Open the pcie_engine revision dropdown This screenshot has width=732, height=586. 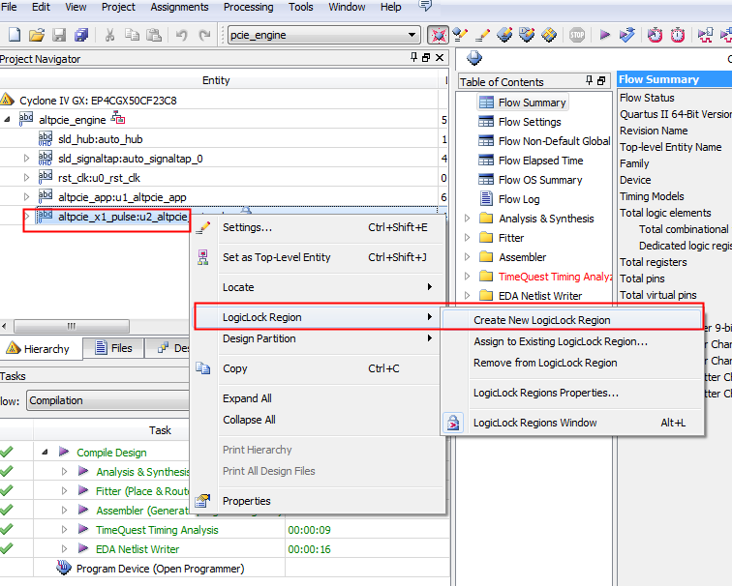click(x=412, y=35)
